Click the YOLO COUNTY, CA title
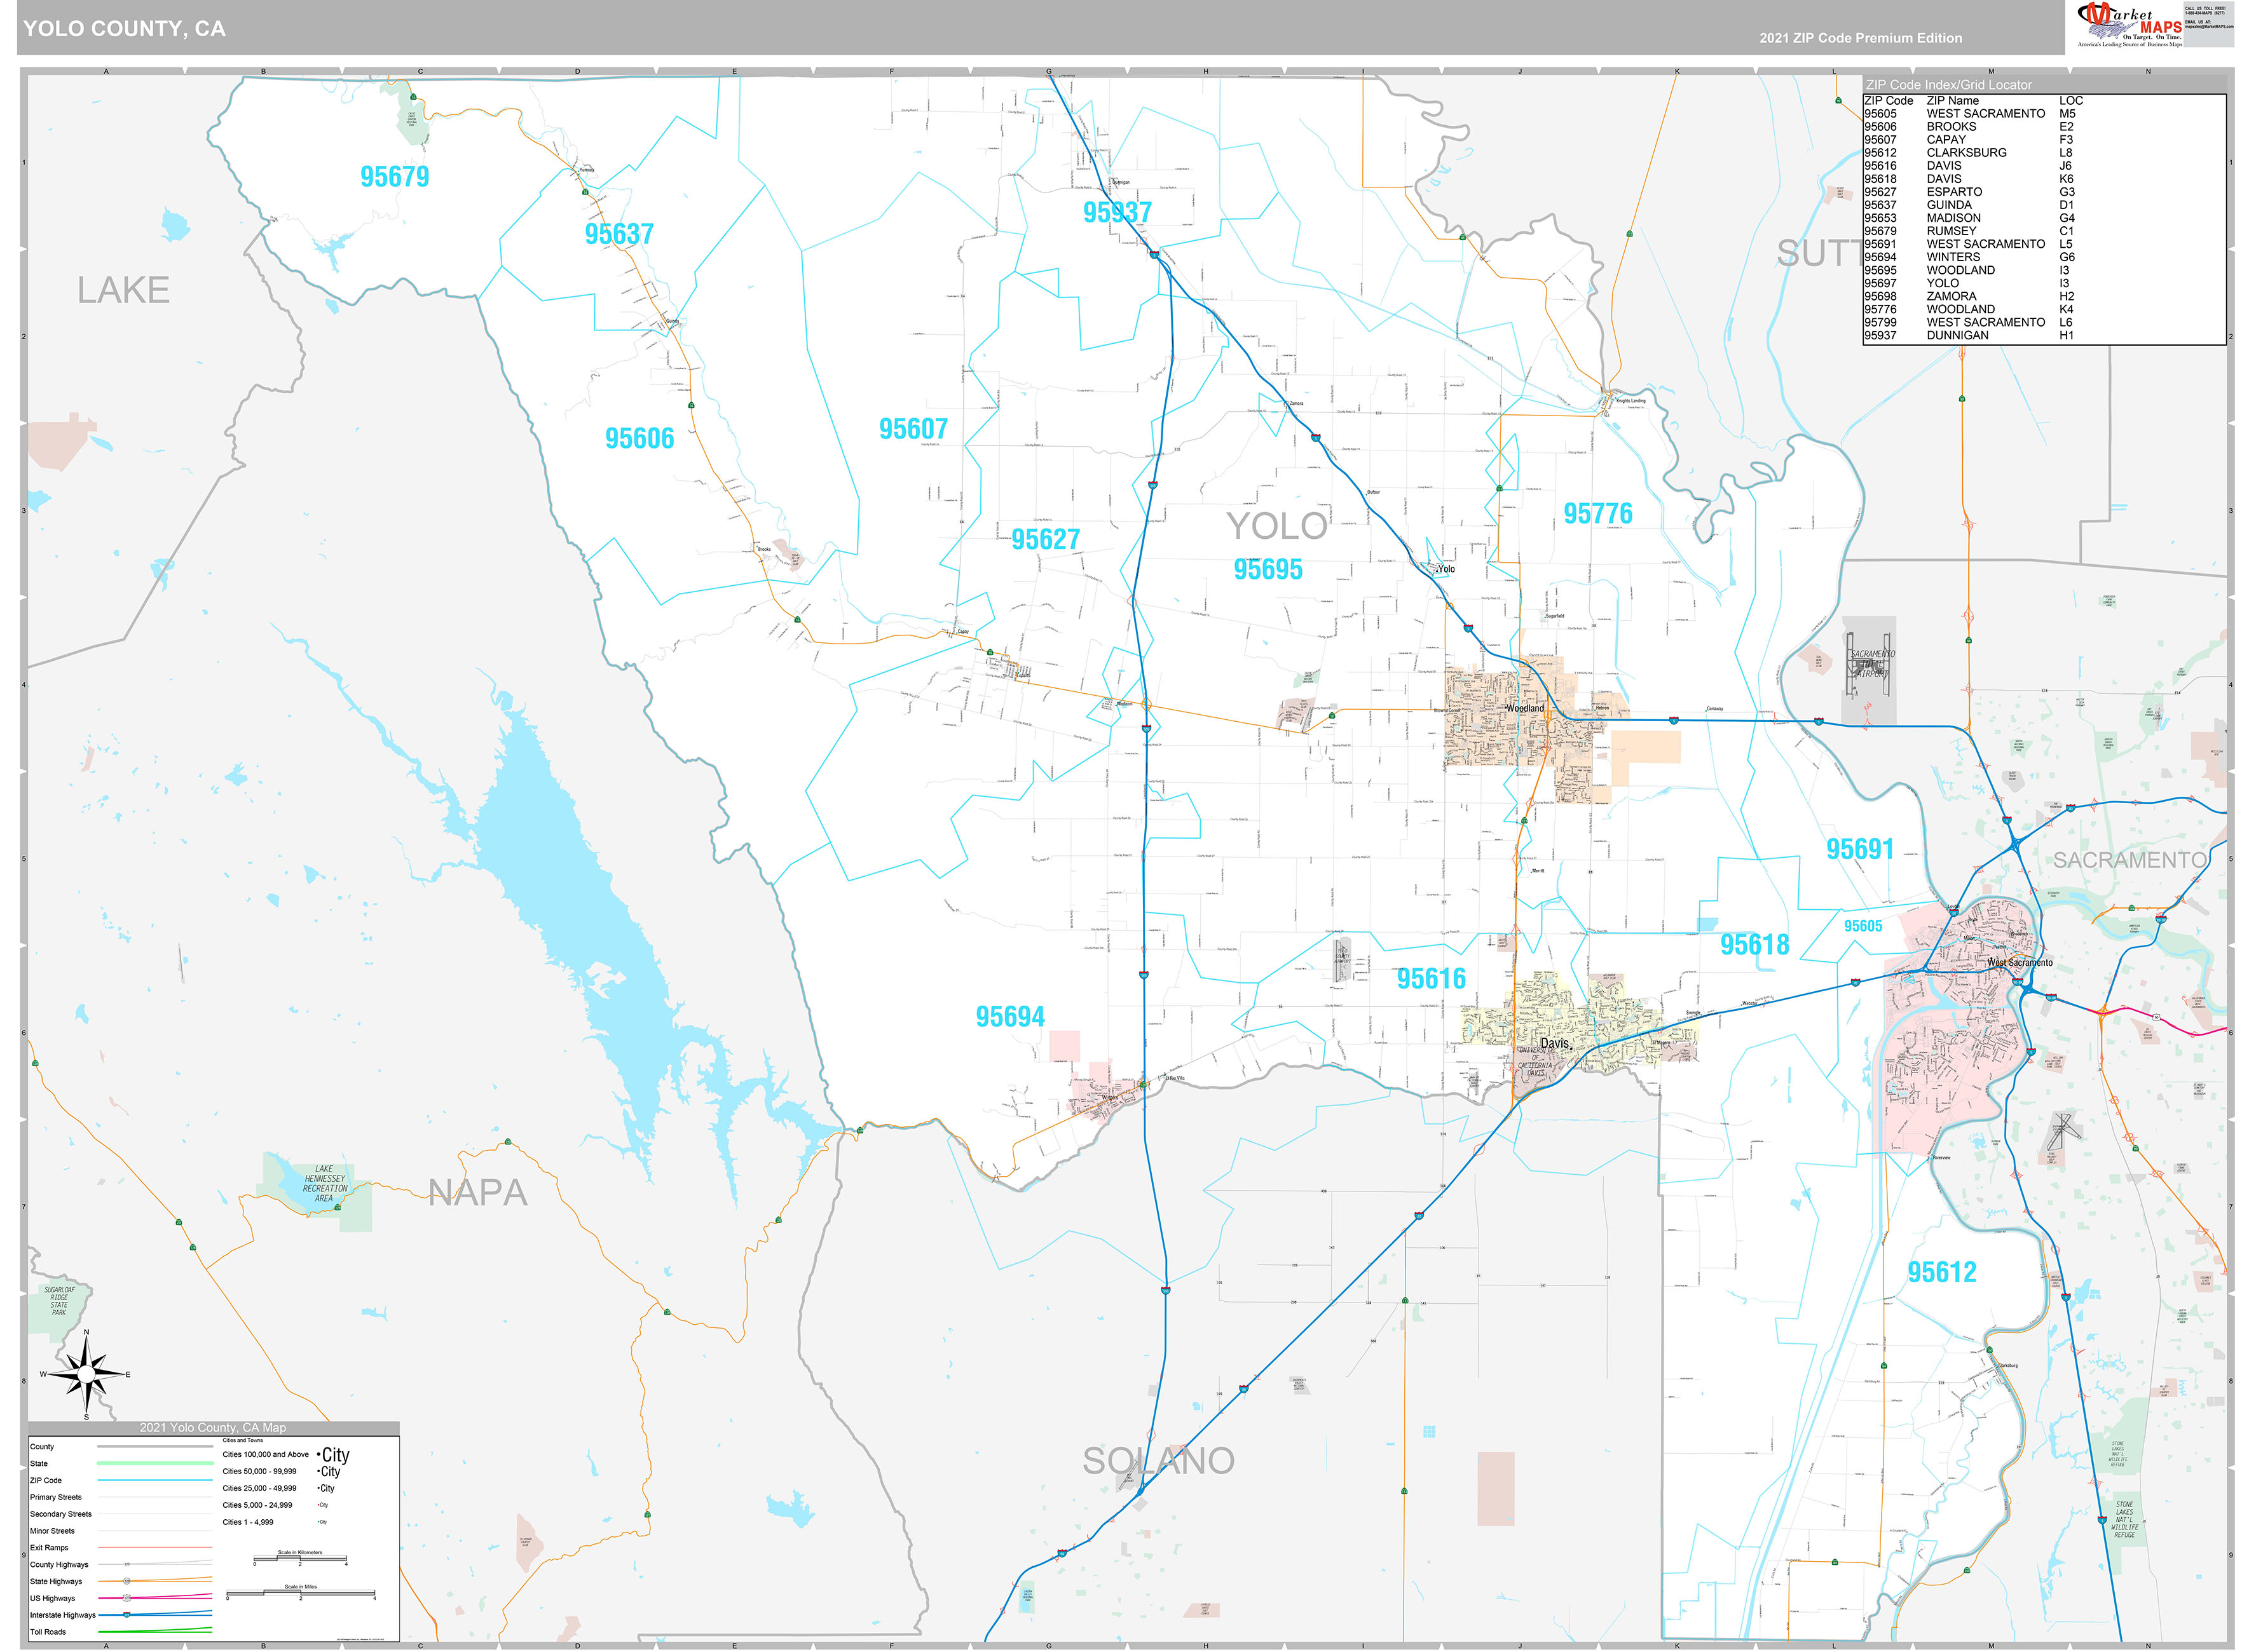 124,29
